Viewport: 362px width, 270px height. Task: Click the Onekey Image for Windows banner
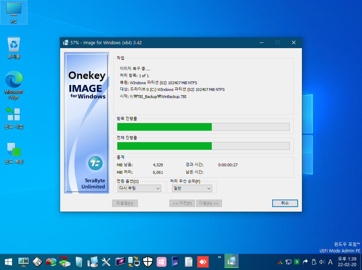(x=87, y=123)
